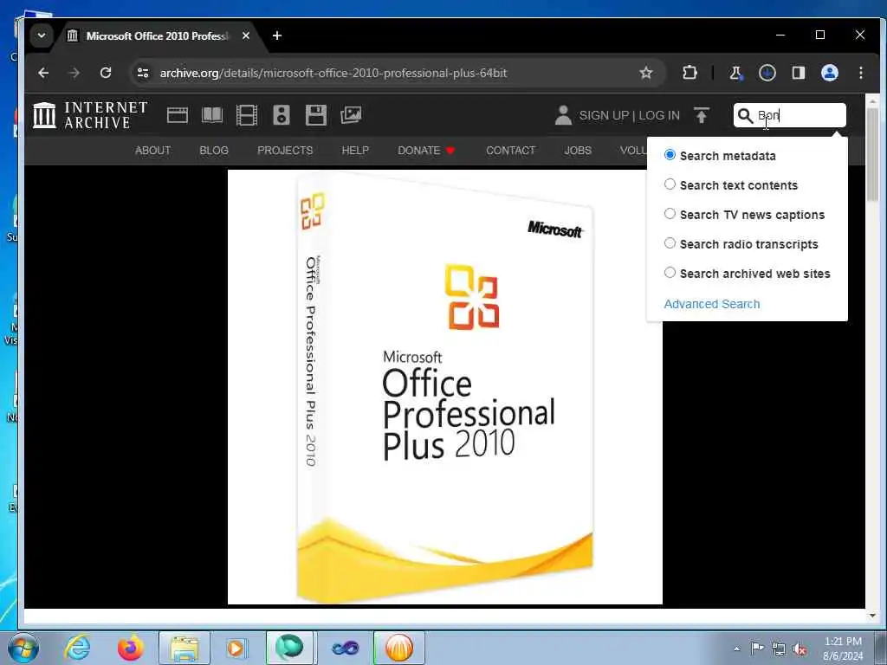Launch Internet Explorer from taskbar
The image size is (887, 665).
[x=77, y=648]
